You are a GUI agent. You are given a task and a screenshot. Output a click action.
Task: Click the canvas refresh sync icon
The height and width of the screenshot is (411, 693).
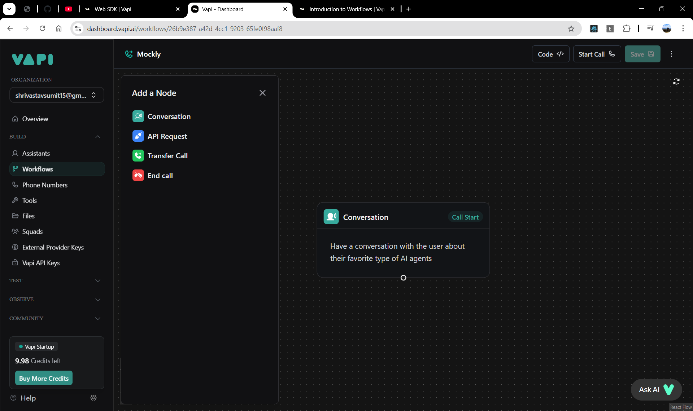(676, 82)
